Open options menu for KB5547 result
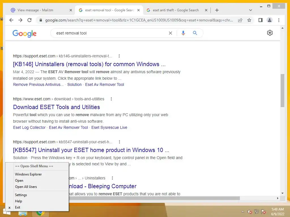The height and width of the screenshot is (217, 290). tap(120, 142)
